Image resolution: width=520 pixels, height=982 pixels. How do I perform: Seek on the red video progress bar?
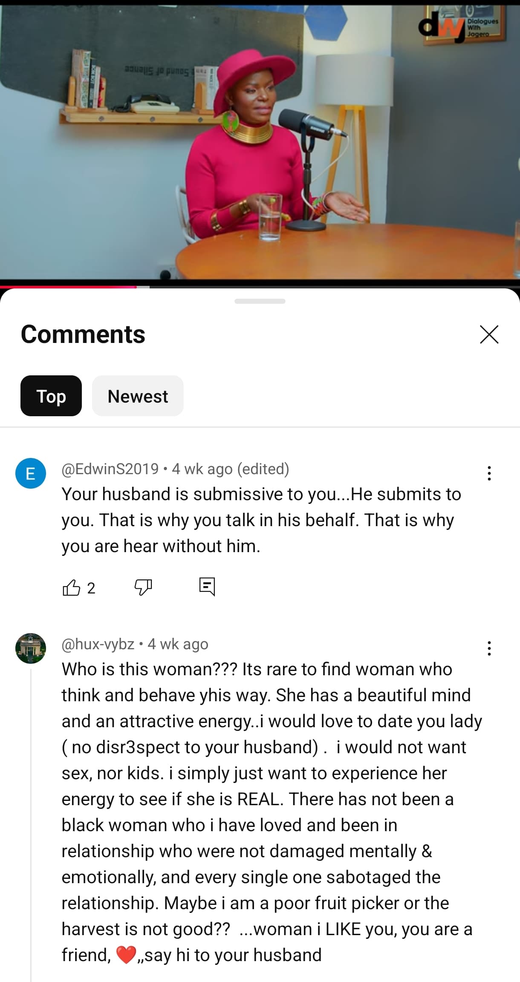pos(260,287)
